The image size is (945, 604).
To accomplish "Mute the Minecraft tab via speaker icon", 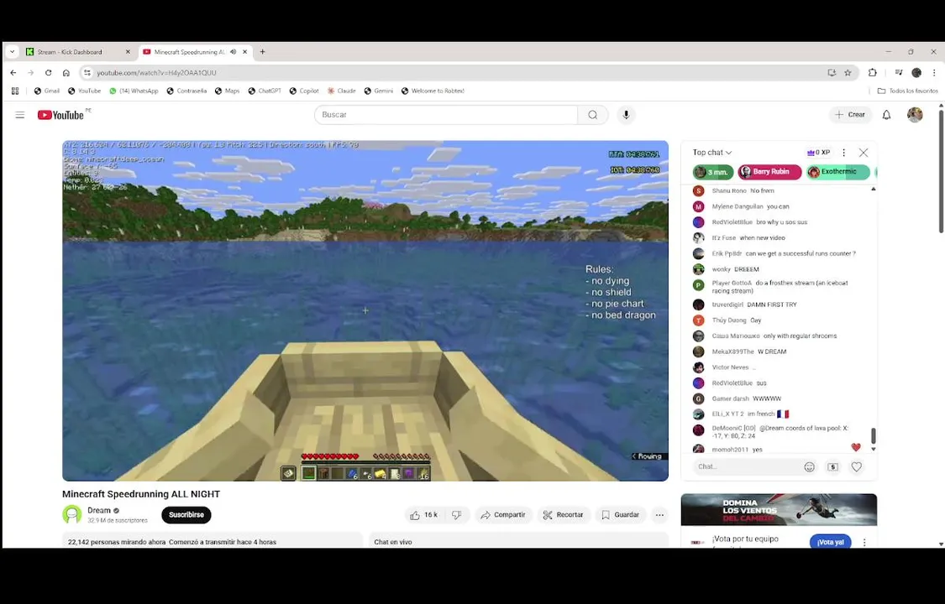I will click(x=234, y=52).
